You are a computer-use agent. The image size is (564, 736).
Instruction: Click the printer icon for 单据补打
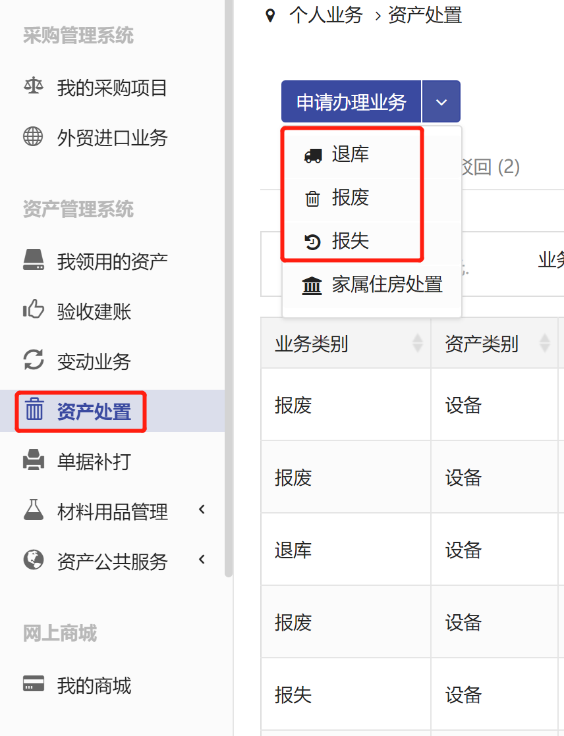point(33,460)
